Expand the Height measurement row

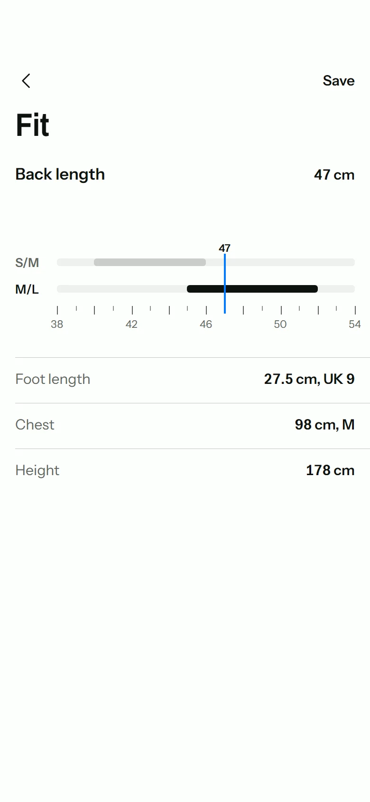[x=185, y=470]
